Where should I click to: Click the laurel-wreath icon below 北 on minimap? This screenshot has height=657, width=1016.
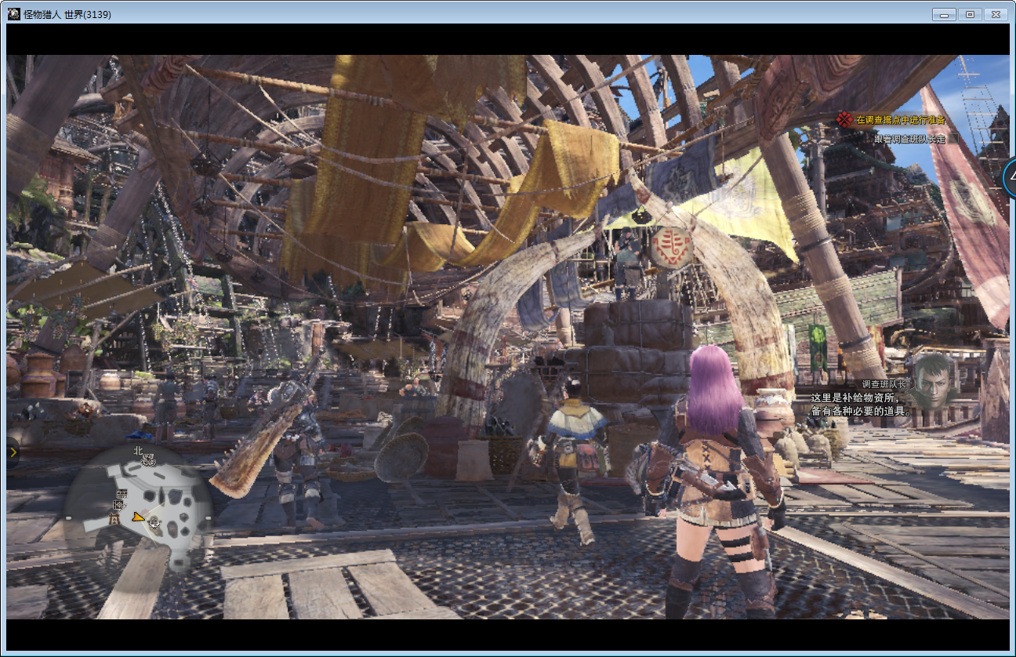click(148, 460)
